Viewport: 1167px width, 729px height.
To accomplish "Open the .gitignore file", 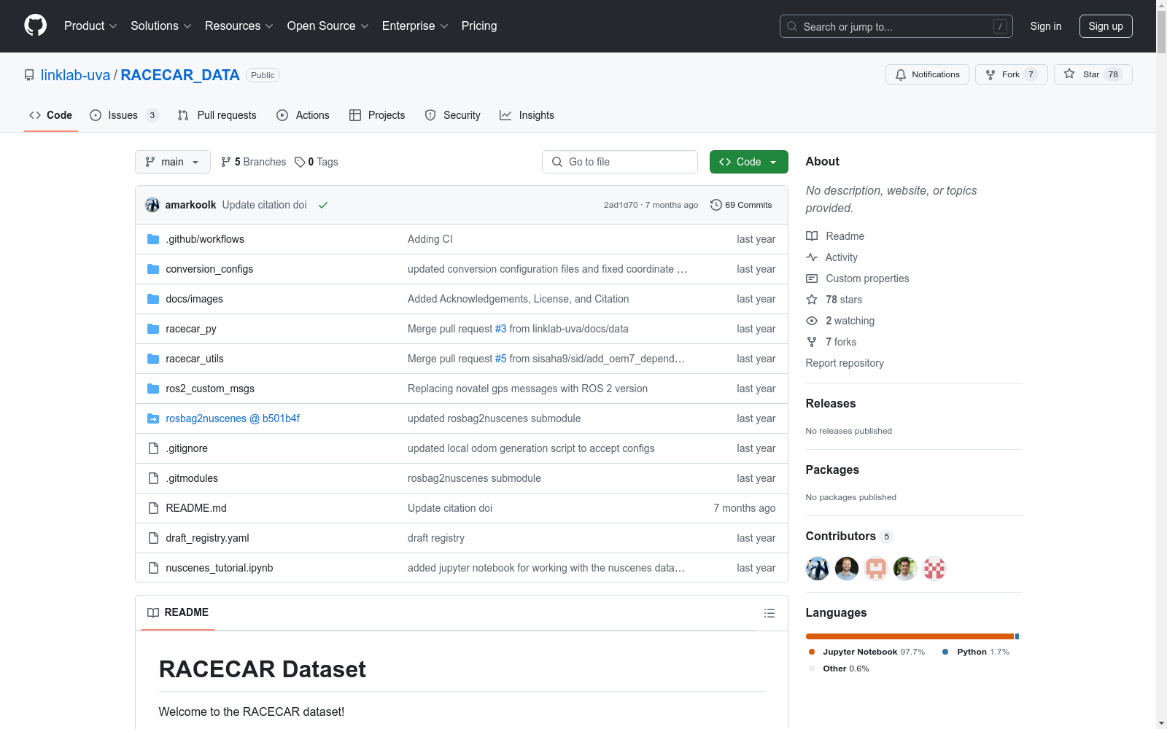I will click(x=187, y=448).
